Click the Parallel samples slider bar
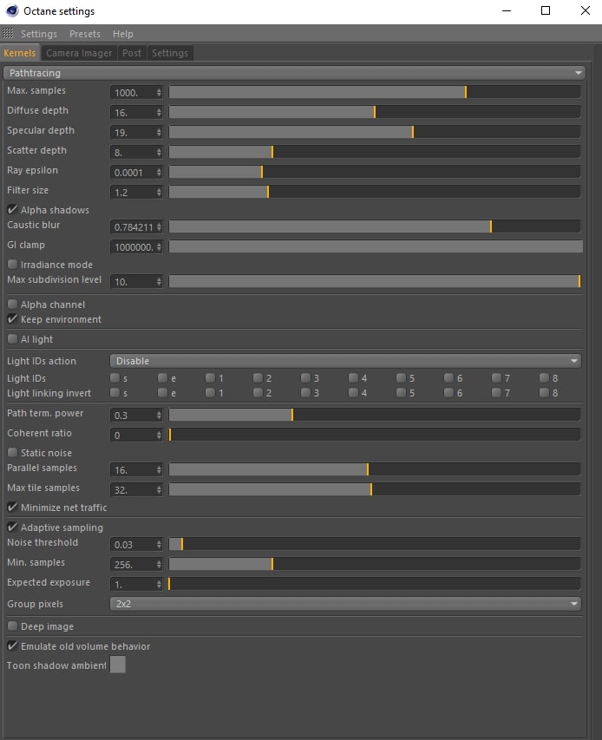Screen dimensions: 602x740 pos(375,469)
